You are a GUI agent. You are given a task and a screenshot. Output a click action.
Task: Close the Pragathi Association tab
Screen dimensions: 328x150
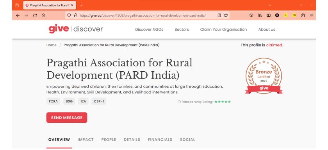point(72,5)
